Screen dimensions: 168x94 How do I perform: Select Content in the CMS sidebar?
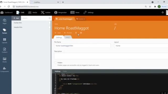pos(4,50)
